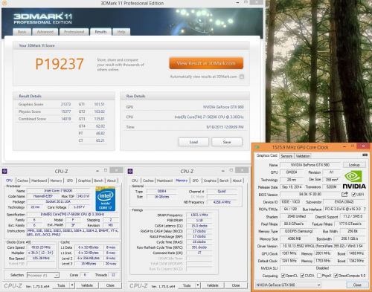372x292 pixels.
Task: Click the Driver Version field in GPU-Z
Action: point(323,246)
